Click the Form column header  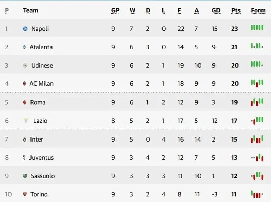click(x=258, y=11)
